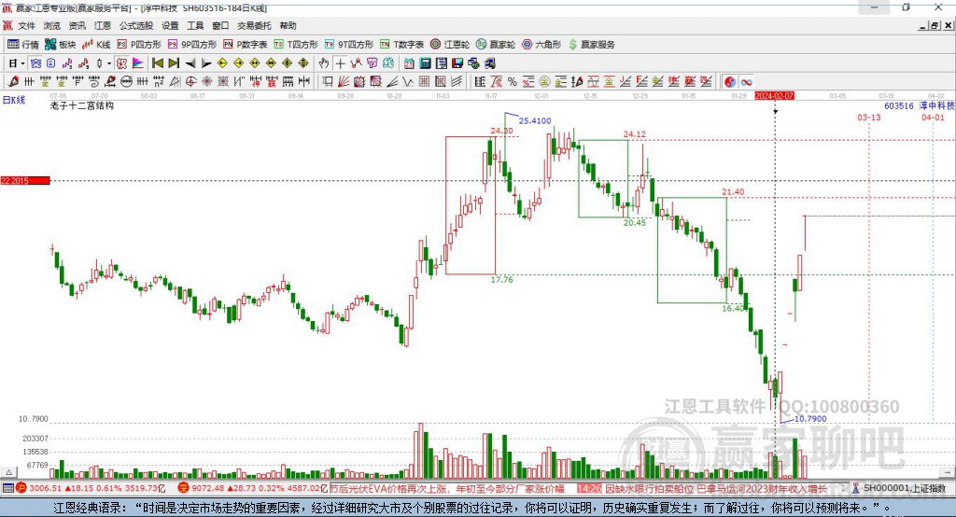This screenshot has height=517, width=956.
Task: Click the 日K线 label
Action: tap(14, 100)
